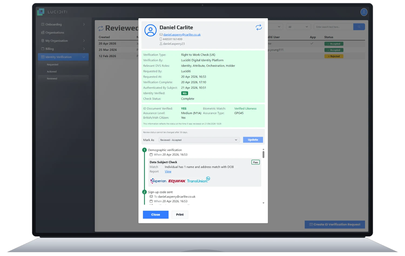
Task: Click the calendar icon in Demographic verification
Action: (151, 155)
